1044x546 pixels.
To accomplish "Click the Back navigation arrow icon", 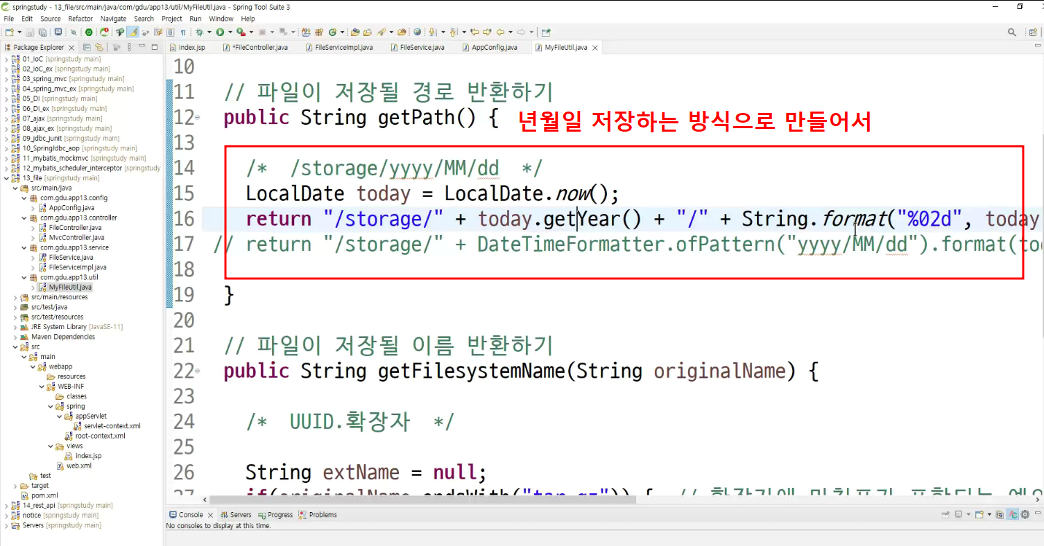I will click(500, 32).
